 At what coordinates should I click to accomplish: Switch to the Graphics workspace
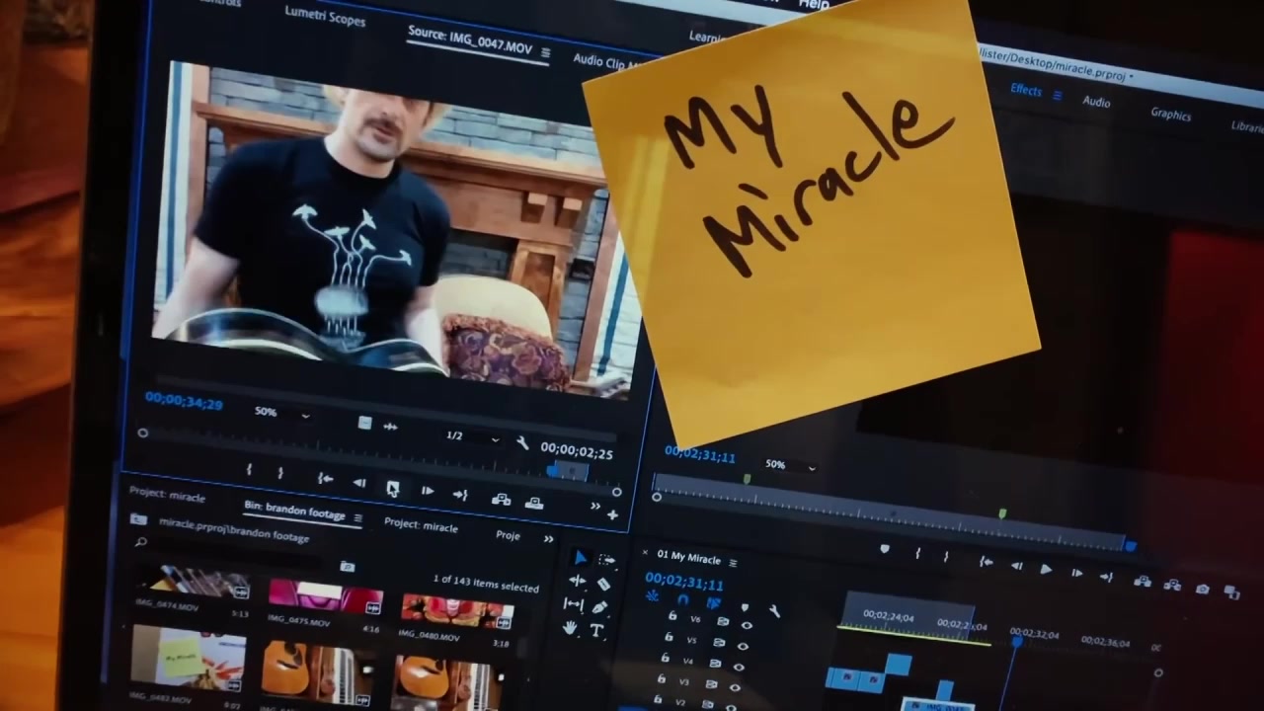coord(1170,115)
